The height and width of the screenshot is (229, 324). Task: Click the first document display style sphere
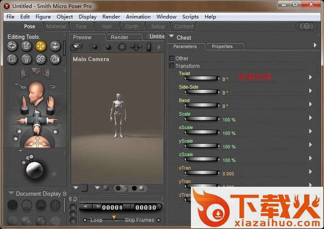click(x=12, y=205)
